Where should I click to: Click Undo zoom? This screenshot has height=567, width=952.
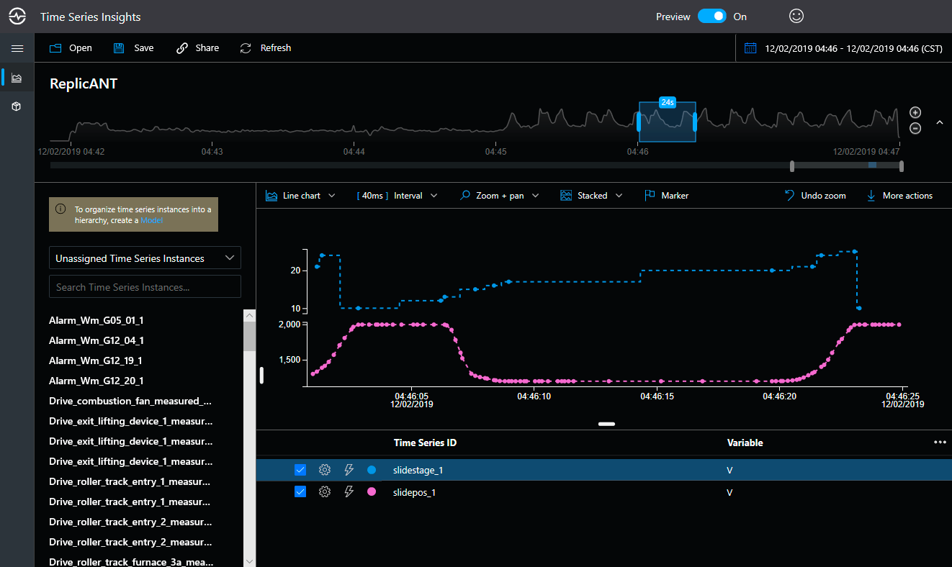[x=814, y=196]
